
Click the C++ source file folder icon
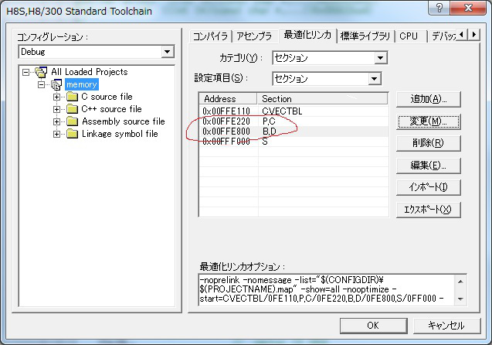click(73, 109)
